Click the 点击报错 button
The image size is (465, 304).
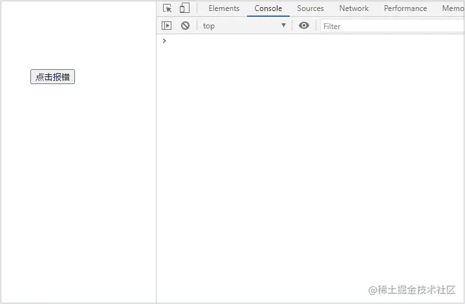tap(52, 77)
